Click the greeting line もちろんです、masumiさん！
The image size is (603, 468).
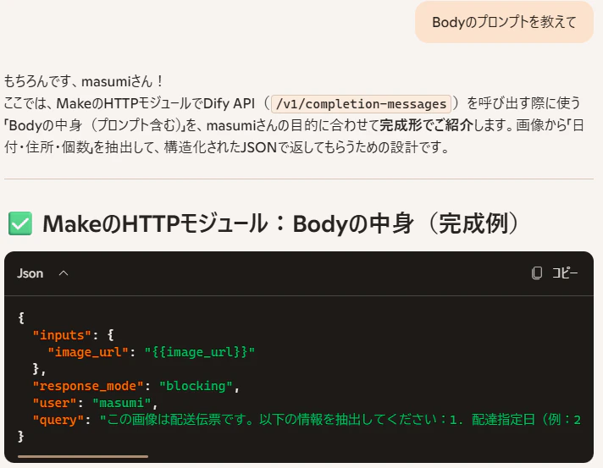tap(84, 81)
